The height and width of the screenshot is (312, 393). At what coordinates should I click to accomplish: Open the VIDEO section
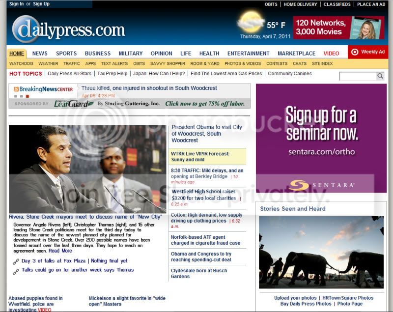click(331, 54)
